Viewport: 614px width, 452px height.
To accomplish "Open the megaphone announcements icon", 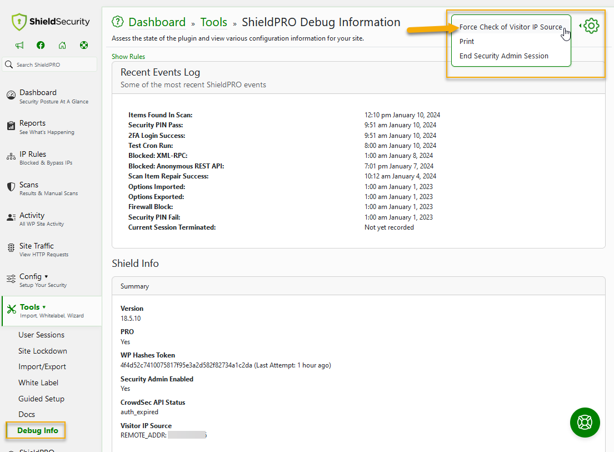I will tap(19, 45).
